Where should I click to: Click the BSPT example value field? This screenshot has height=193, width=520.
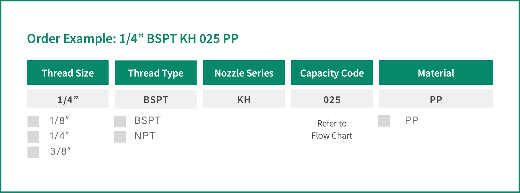coord(156,99)
